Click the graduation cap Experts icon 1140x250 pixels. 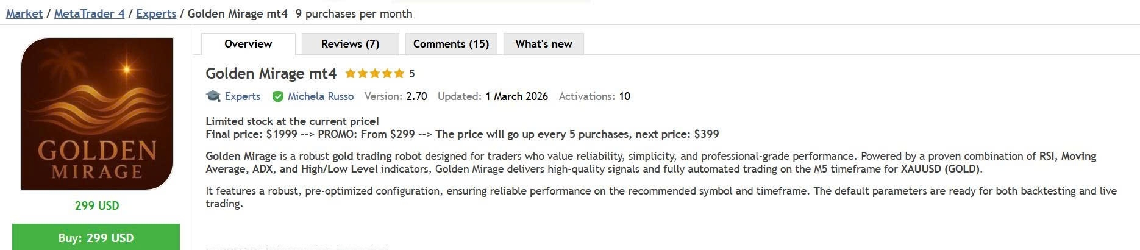(x=213, y=96)
